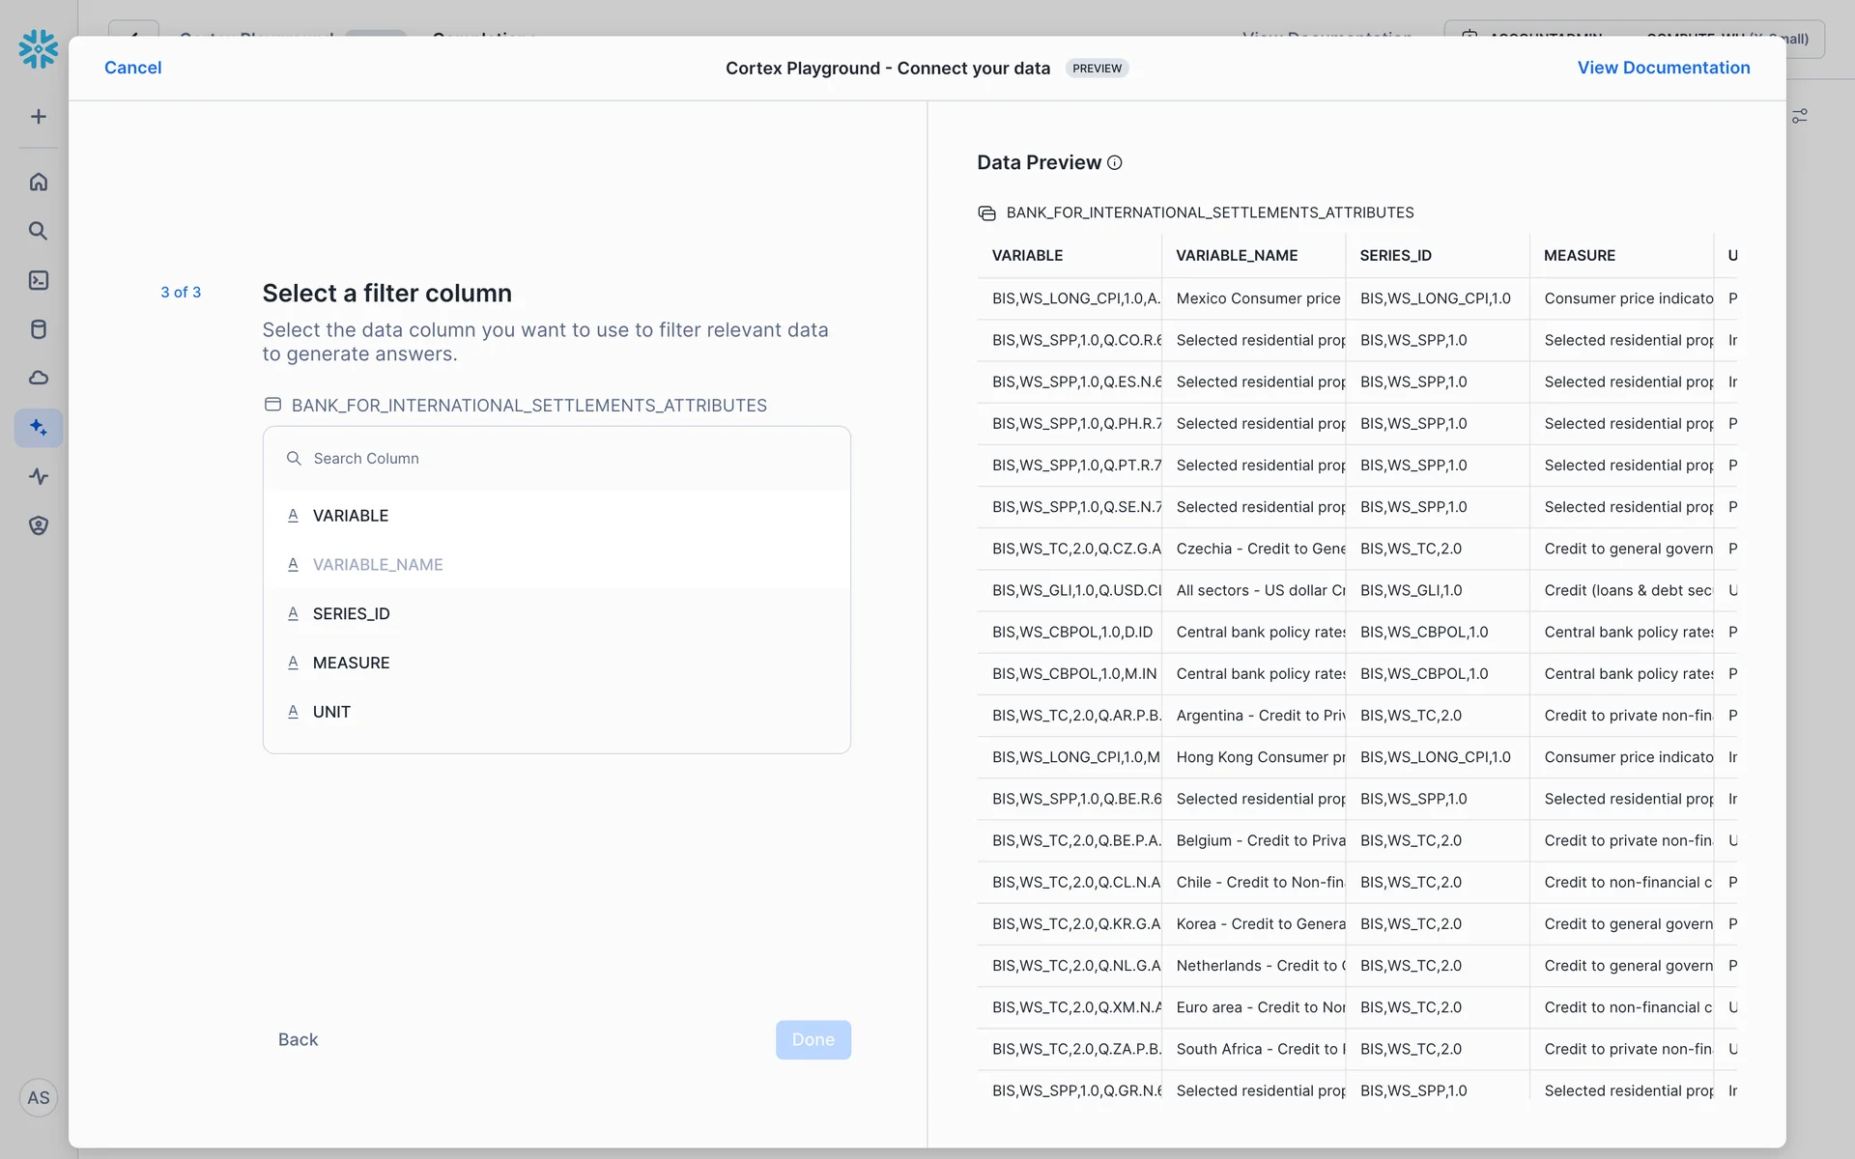The height and width of the screenshot is (1159, 1855).
Task: Select MEASURE as filter column
Action: pos(351,663)
